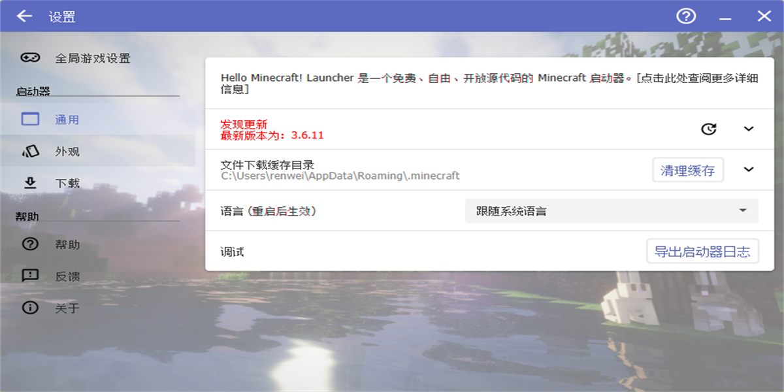Click the .minecraft cache path text
The height and width of the screenshot is (392, 784).
pyautogui.click(x=340, y=176)
